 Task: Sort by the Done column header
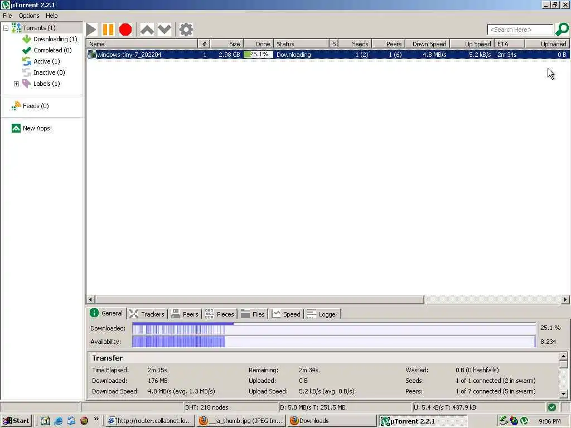click(x=259, y=43)
